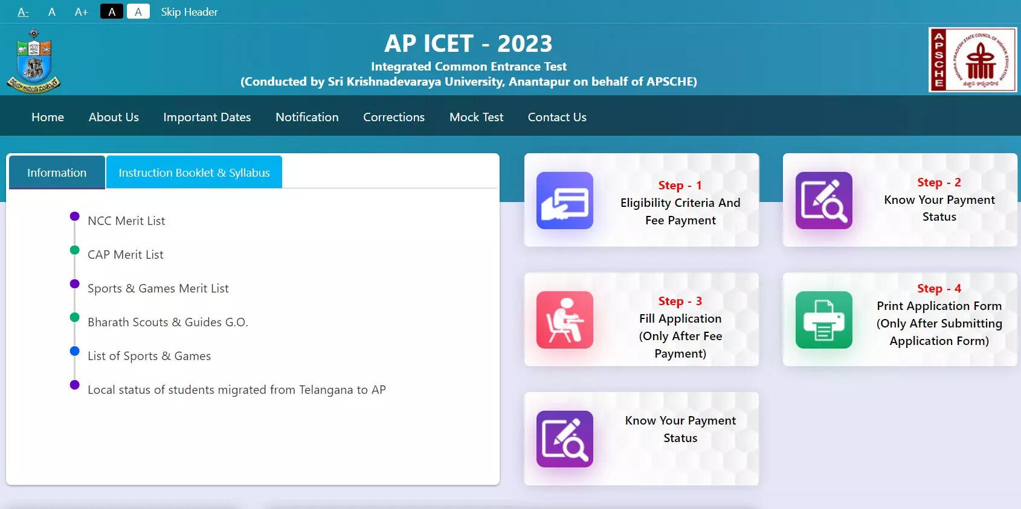Decrease font size with A- button
This screenshot has width=1021, height=509.
[x=24, y=12]
